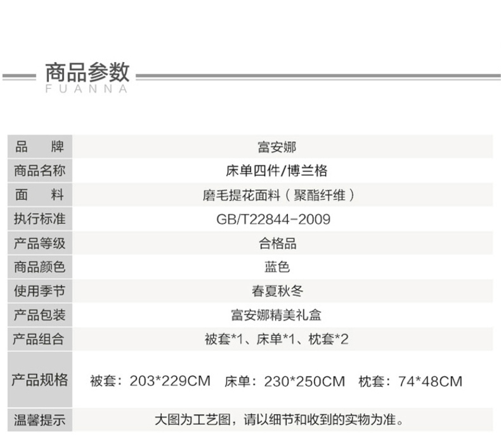Click the grade value 合格品

coord(277,243)
